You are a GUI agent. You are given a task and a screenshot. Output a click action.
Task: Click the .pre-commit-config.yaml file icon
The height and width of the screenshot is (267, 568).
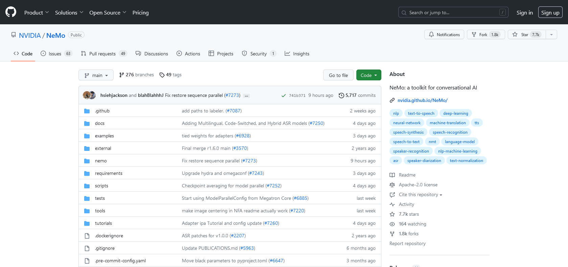pyautogui.click(x=87, y=261)
